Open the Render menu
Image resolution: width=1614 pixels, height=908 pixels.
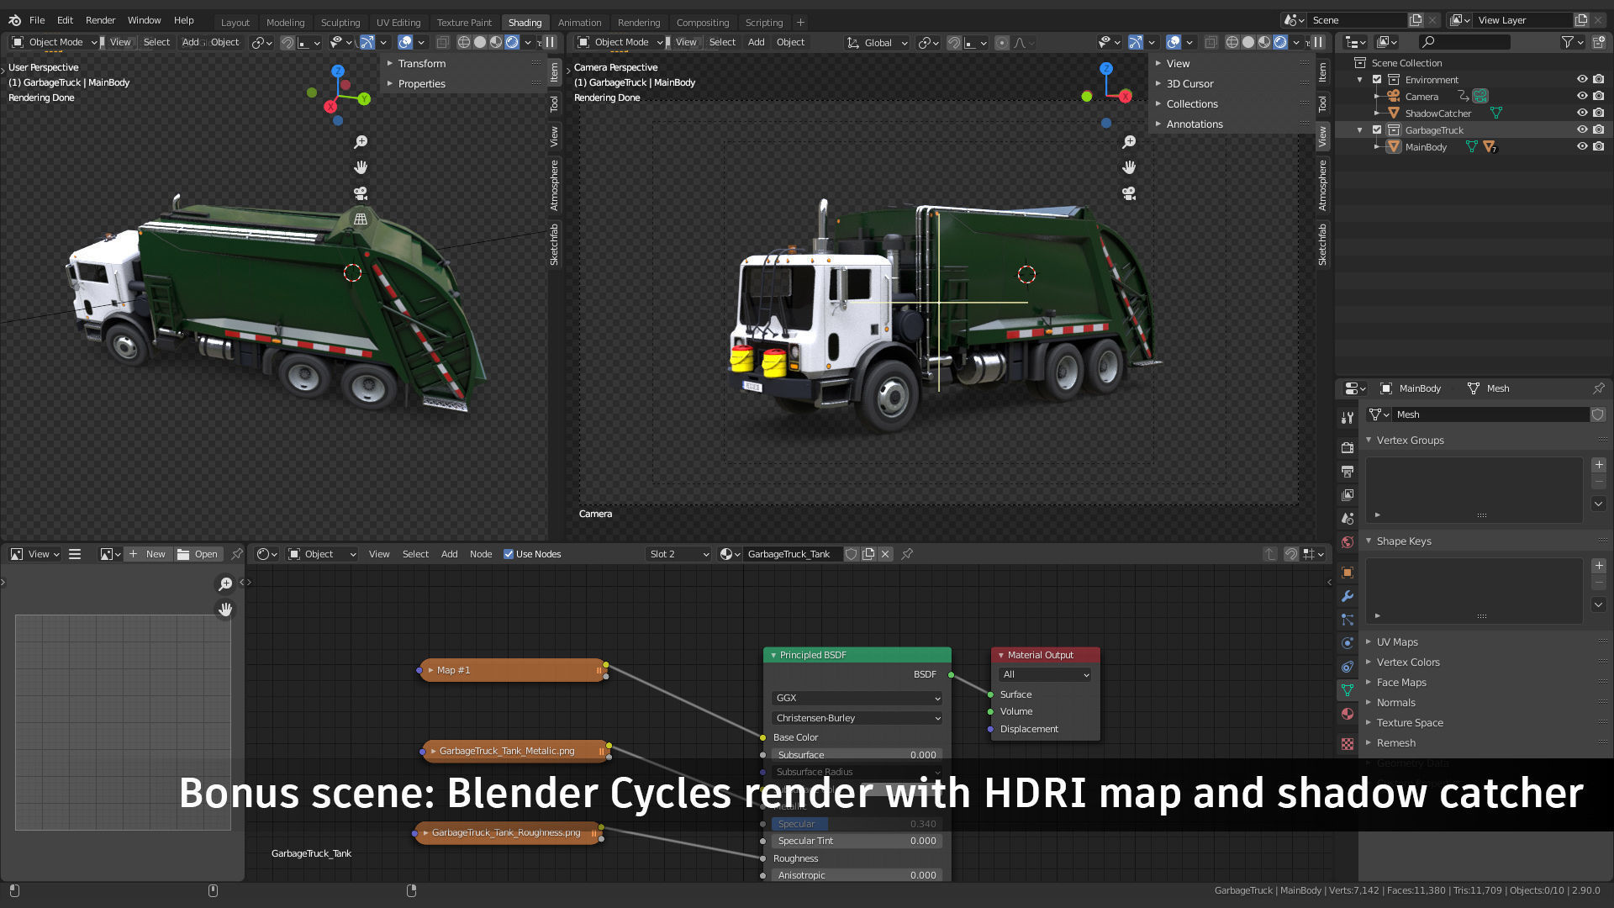pyautogui.click(x=100, y=20)
